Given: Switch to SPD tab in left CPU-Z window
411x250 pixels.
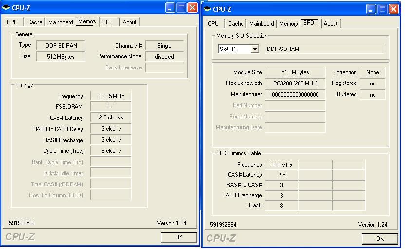Looking at the screenshot, I should [108, 22].
